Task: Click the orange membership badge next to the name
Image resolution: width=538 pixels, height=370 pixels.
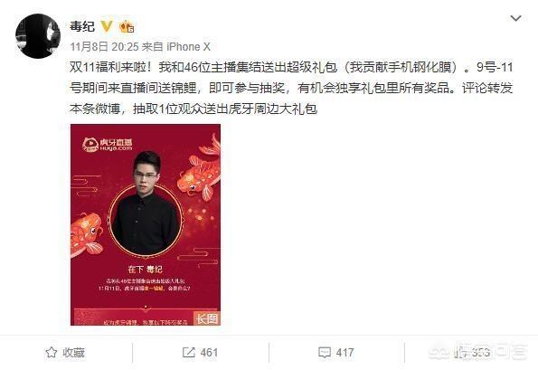Action: [x=127, y=26]
